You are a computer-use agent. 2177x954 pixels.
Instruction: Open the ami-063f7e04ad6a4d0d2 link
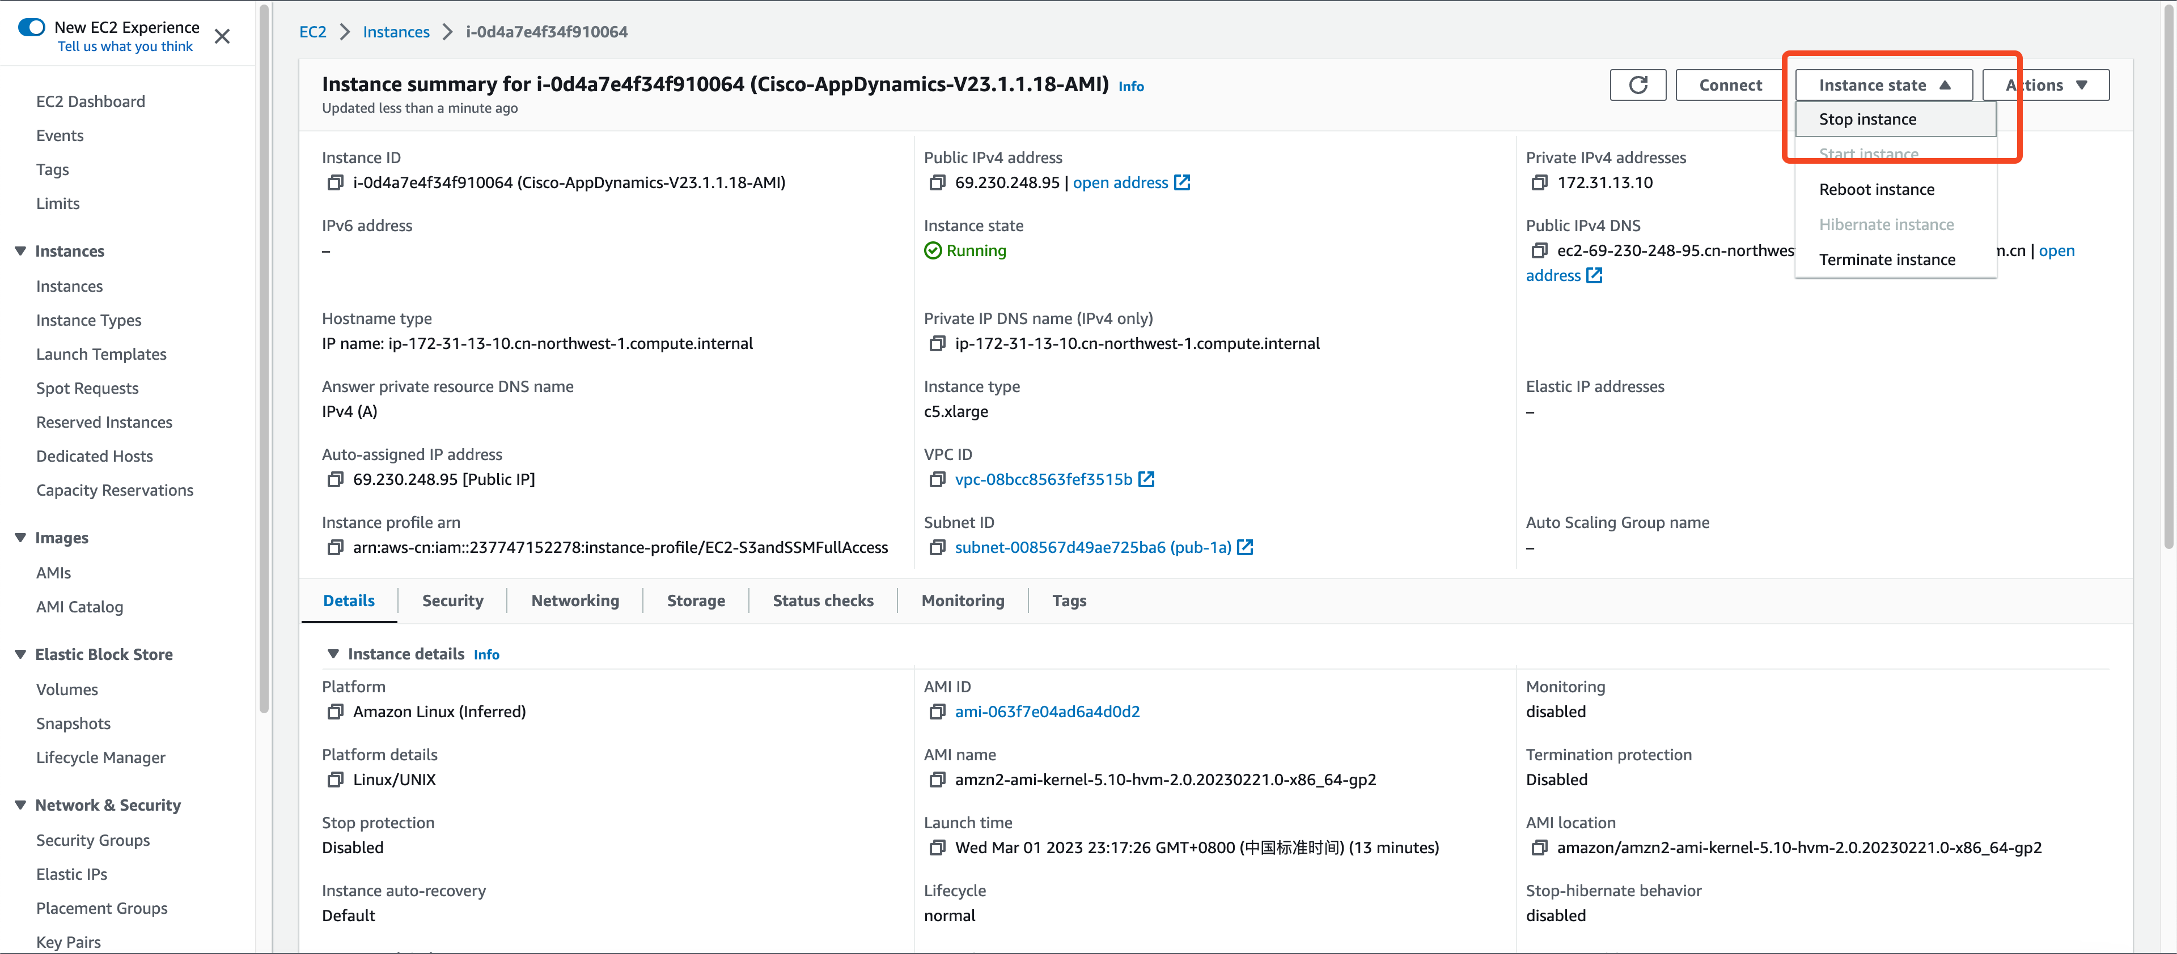(1047, 712)
